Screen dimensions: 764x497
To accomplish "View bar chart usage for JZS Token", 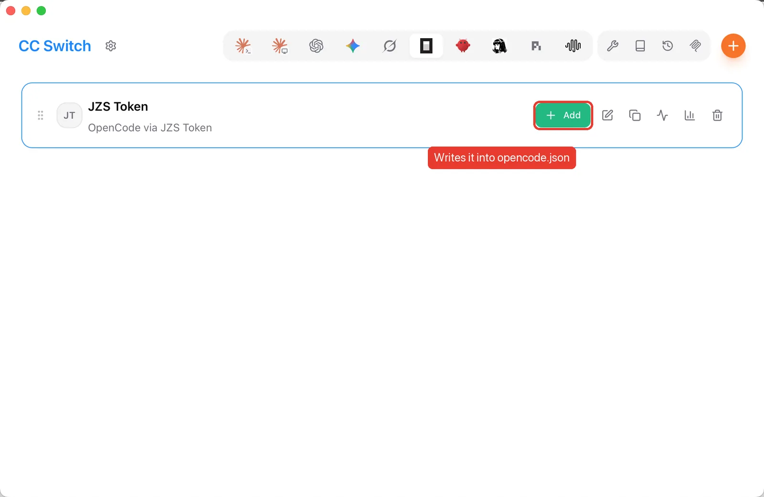I will 690,115.
